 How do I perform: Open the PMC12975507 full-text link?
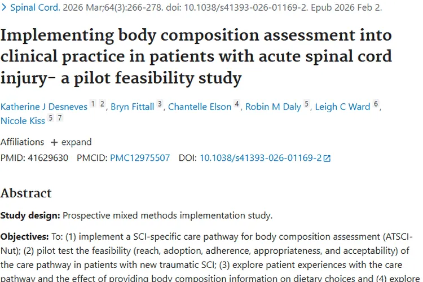pos(140,158)
